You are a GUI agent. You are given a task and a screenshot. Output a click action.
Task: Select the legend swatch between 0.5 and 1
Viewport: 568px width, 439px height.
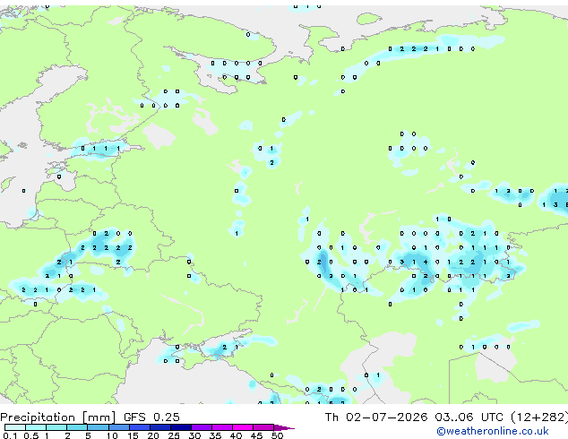[x=36, y=427]
